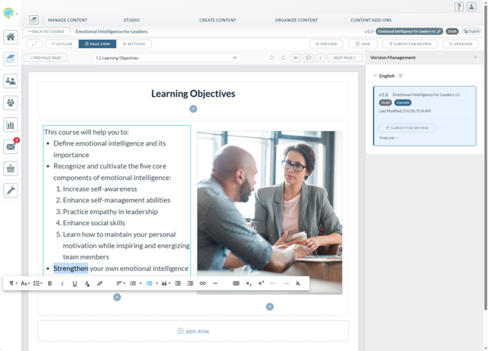Screen dimensions: 488x351
Task: Toggle superscript formatting
Action: (261, 283)
